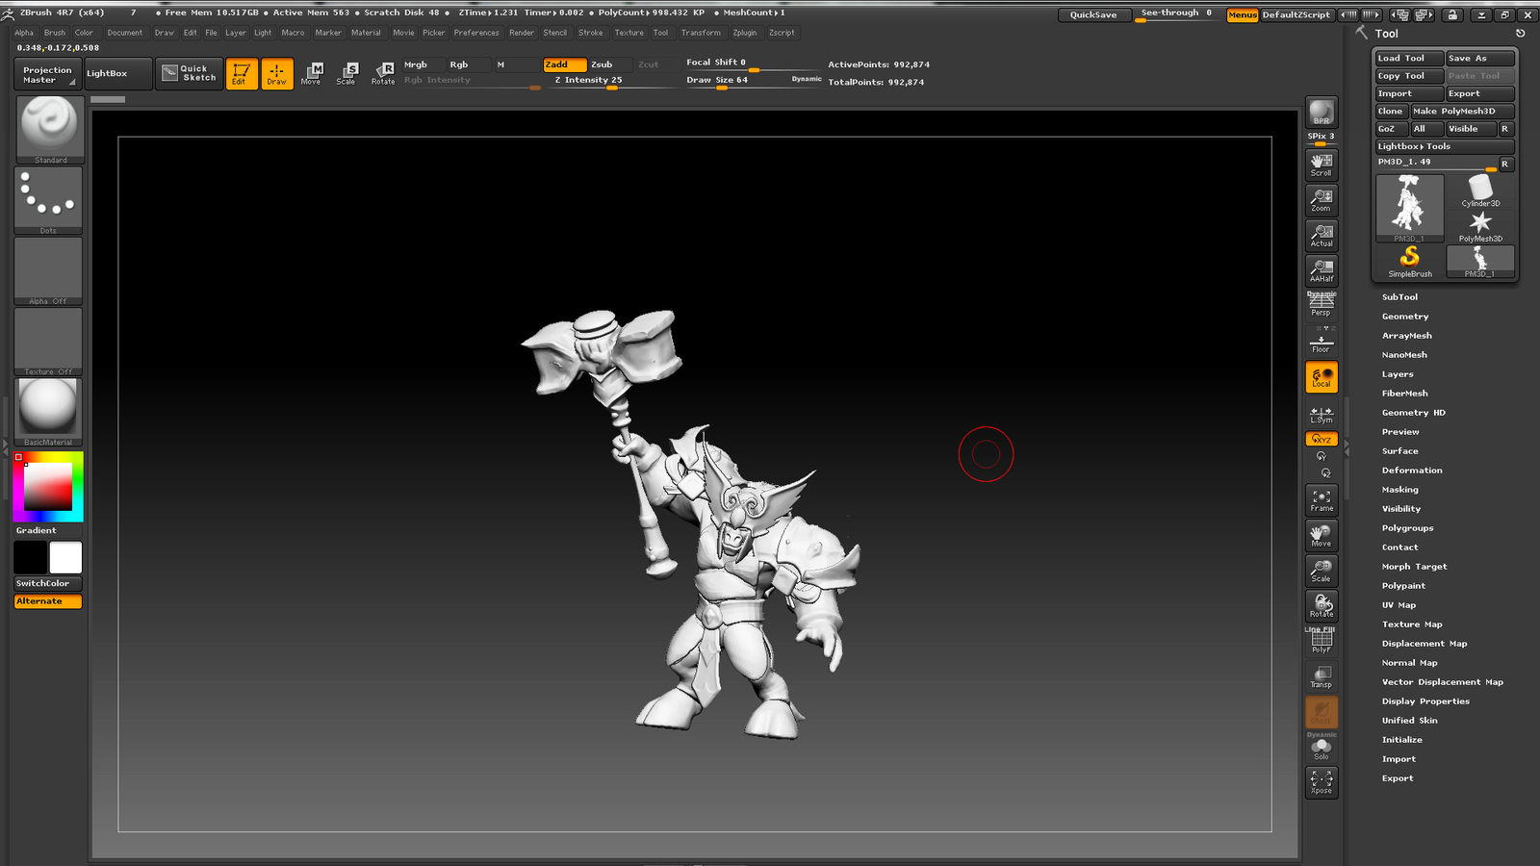This screenshot has height=866, width=1540.
Task: Toggle Persp perspective view
Action: tap(1322, 304)
